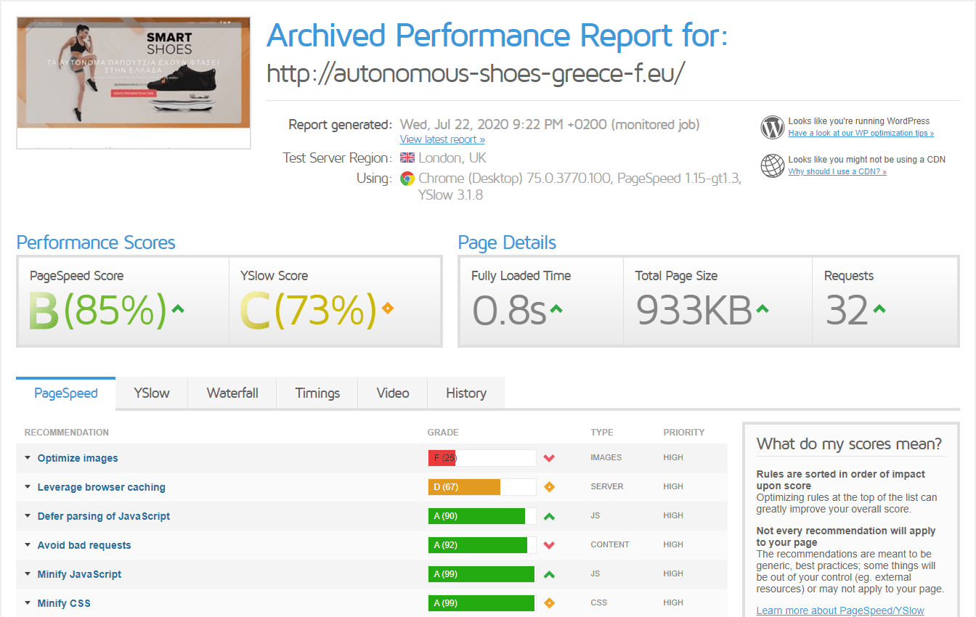
Task: Click green up arrow on Minify JavaScript row
Action: pyautogui.click(x=549, y=574)
